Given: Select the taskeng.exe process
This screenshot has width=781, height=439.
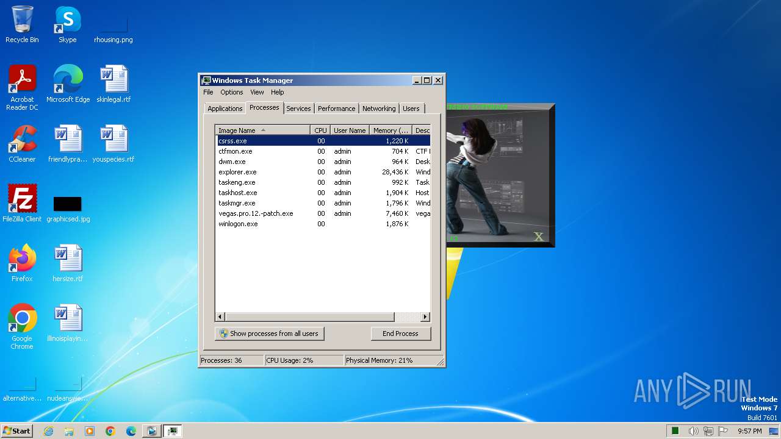Looking at the screenshot, I should click(323, 182).
